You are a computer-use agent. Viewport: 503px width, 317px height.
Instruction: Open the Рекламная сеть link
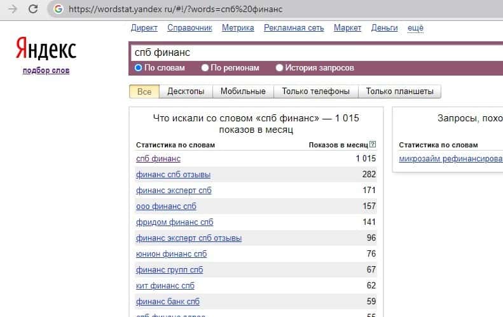(x=294, y=28)
